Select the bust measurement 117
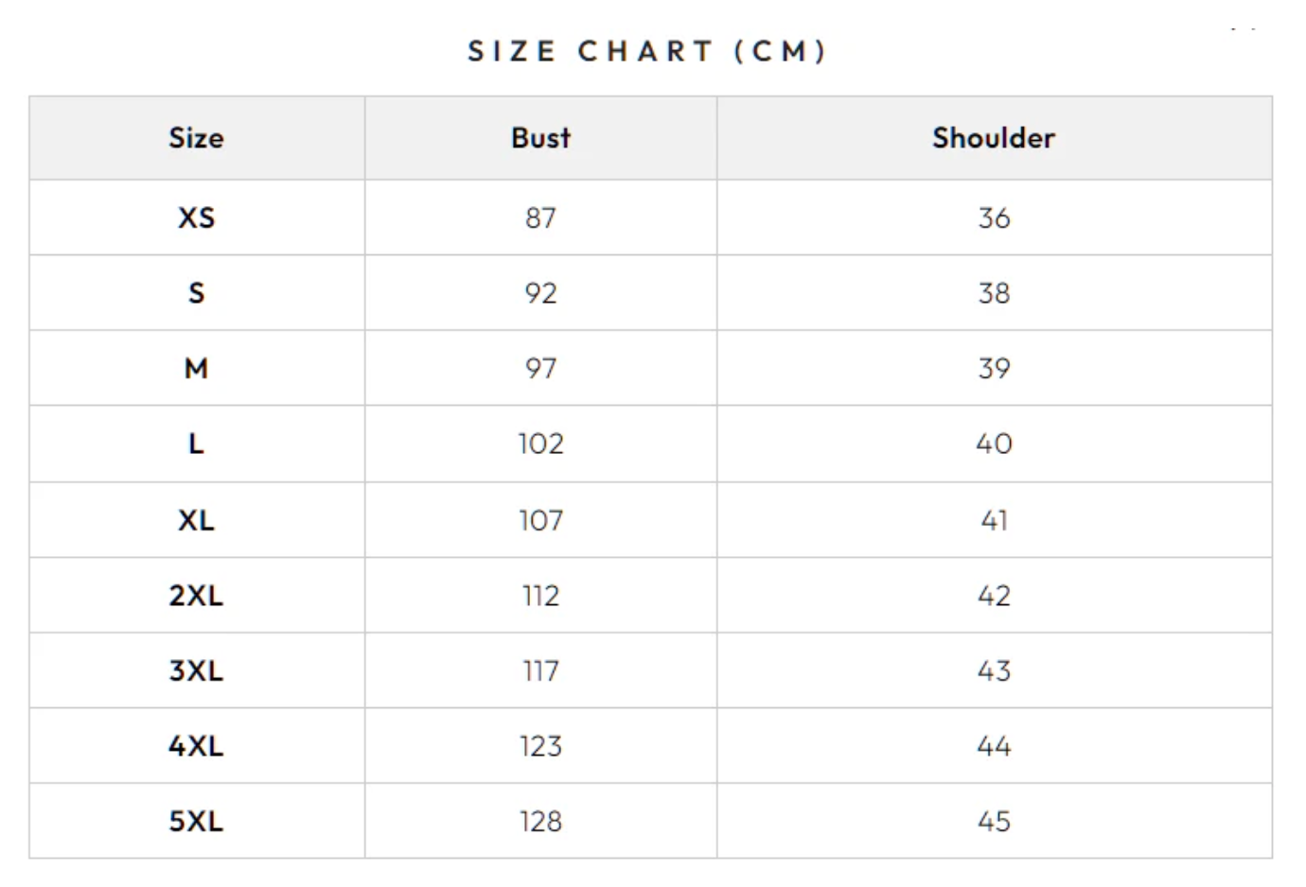 [x=540, y=670]
